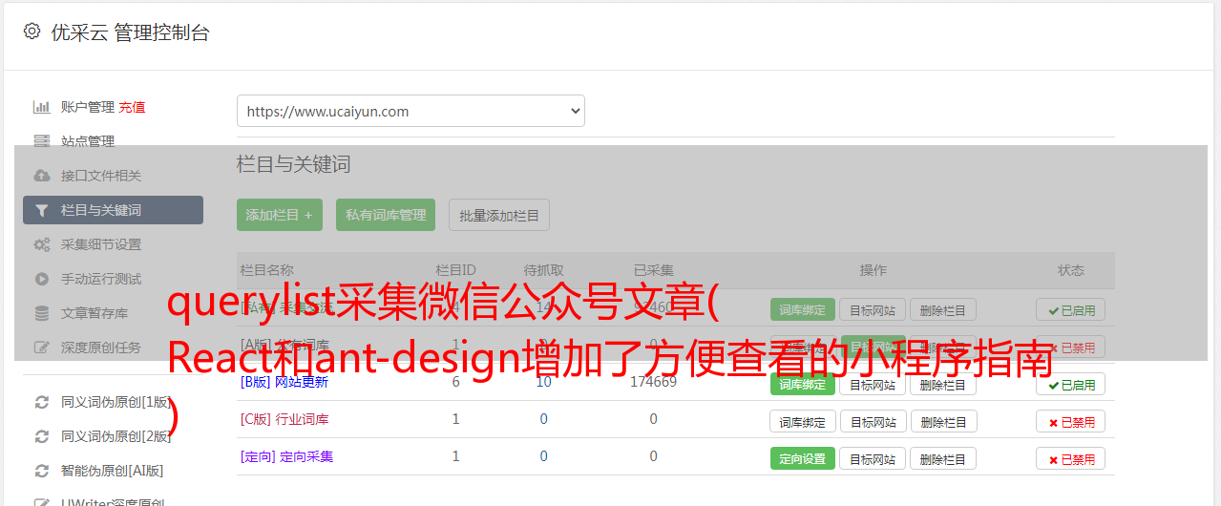Toggle the 已启用 status in the [私有] row
Viewport: 1221px width, 506px height.
click(1070, 309)
